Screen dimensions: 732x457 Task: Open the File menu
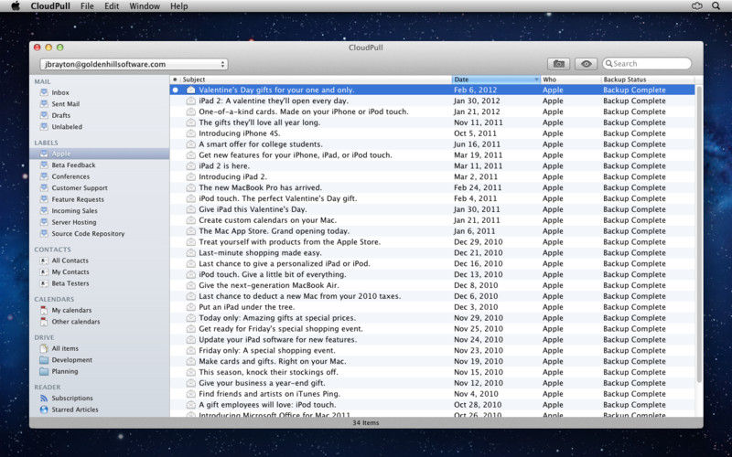[87, 6]
